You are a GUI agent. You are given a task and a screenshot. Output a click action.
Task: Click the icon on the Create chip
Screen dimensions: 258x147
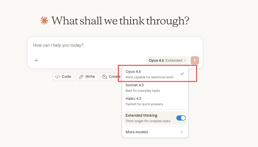pyautogui.click(x=105, y=76)
